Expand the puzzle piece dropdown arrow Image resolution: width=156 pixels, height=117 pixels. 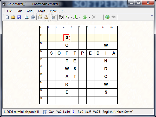coord(89,17)
